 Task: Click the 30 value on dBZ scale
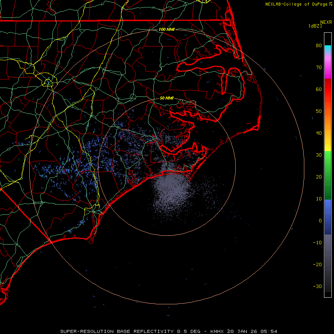tap(319, 155)
